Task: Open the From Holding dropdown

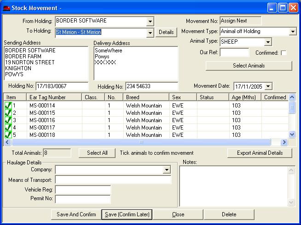Action: [x=150, y=22]
